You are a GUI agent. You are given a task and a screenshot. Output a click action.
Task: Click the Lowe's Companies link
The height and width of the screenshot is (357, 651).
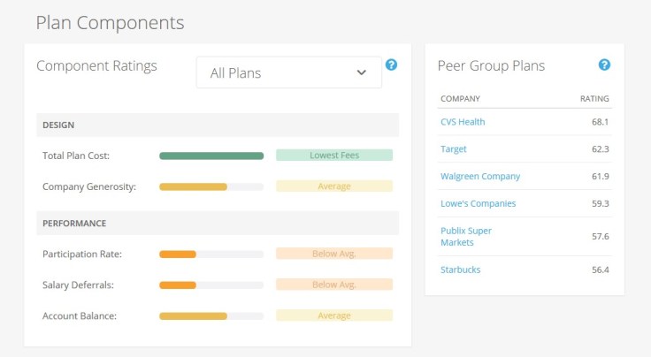478,203
